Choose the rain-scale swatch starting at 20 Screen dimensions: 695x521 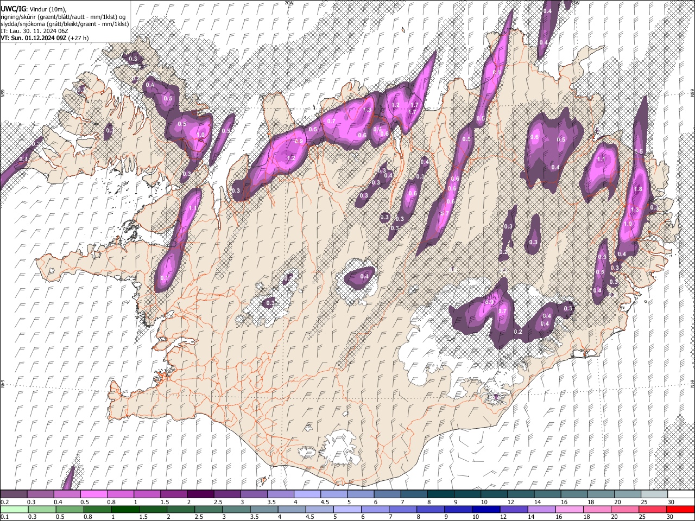(x=624, y=509)
